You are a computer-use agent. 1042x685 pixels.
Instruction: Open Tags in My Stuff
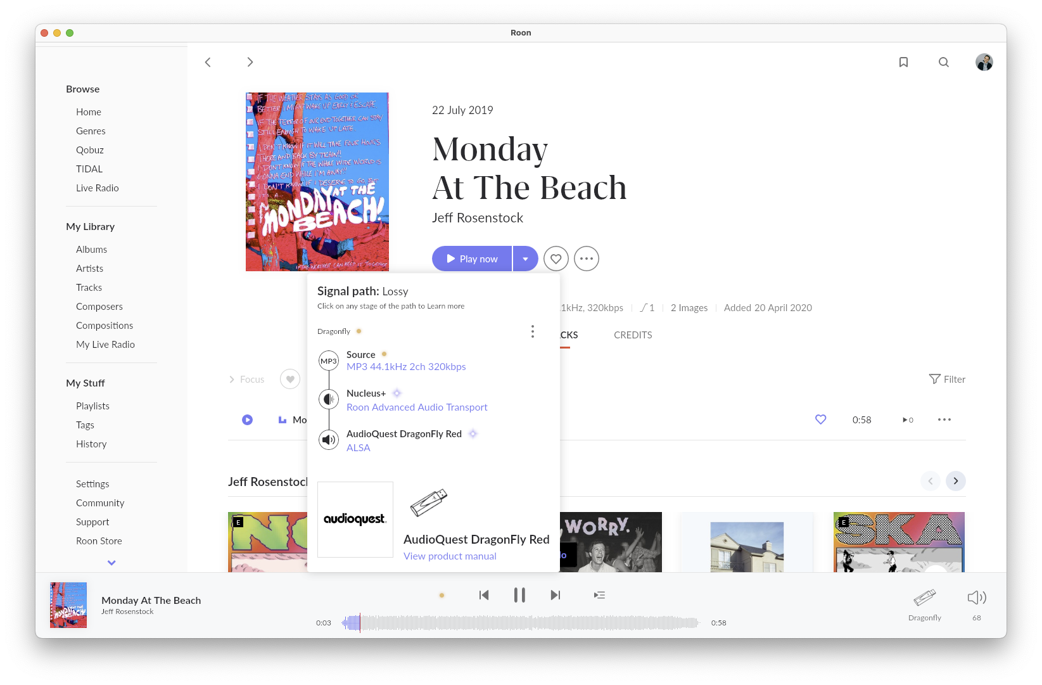tap(85, 425)
